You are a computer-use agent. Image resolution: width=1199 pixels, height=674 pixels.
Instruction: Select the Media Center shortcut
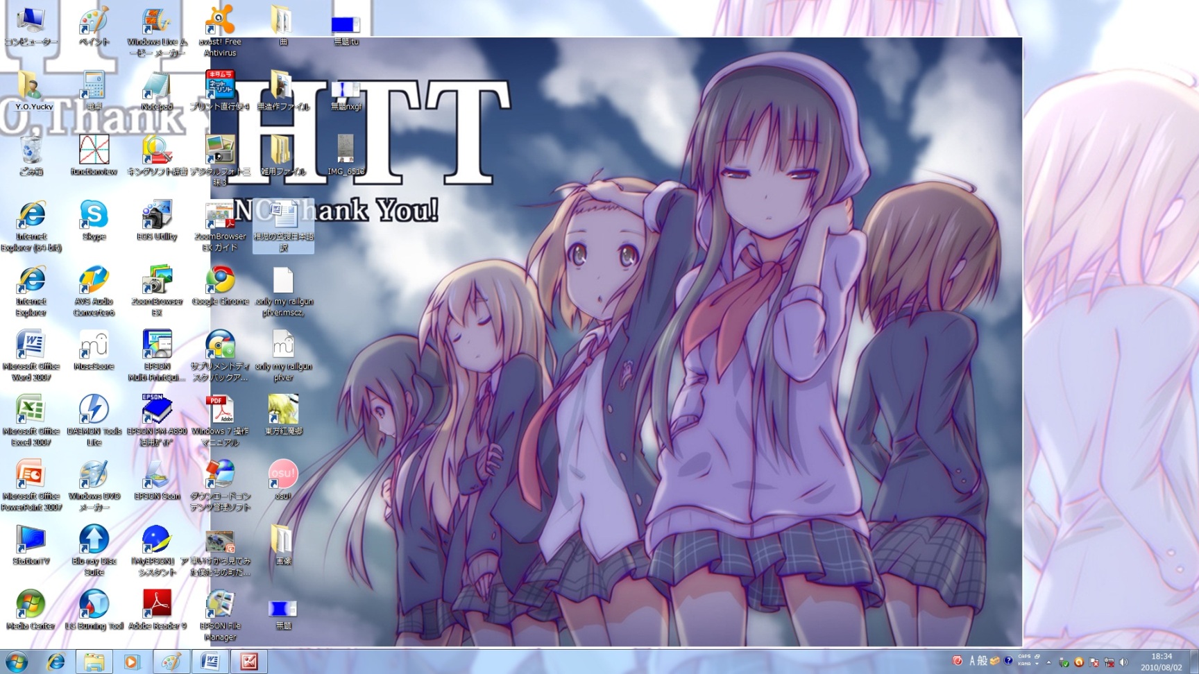click(31, 610)
